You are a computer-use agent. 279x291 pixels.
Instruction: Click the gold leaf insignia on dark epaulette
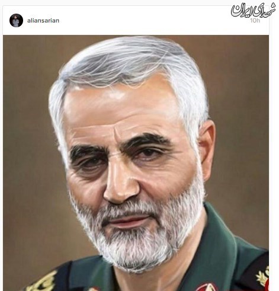[263, 276]
